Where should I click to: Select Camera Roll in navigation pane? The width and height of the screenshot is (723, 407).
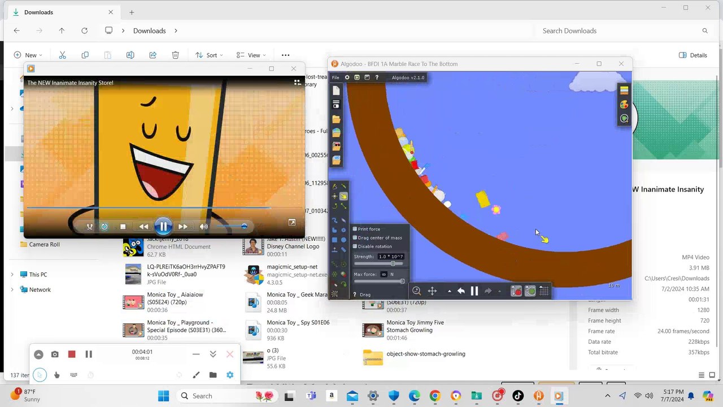44,244
